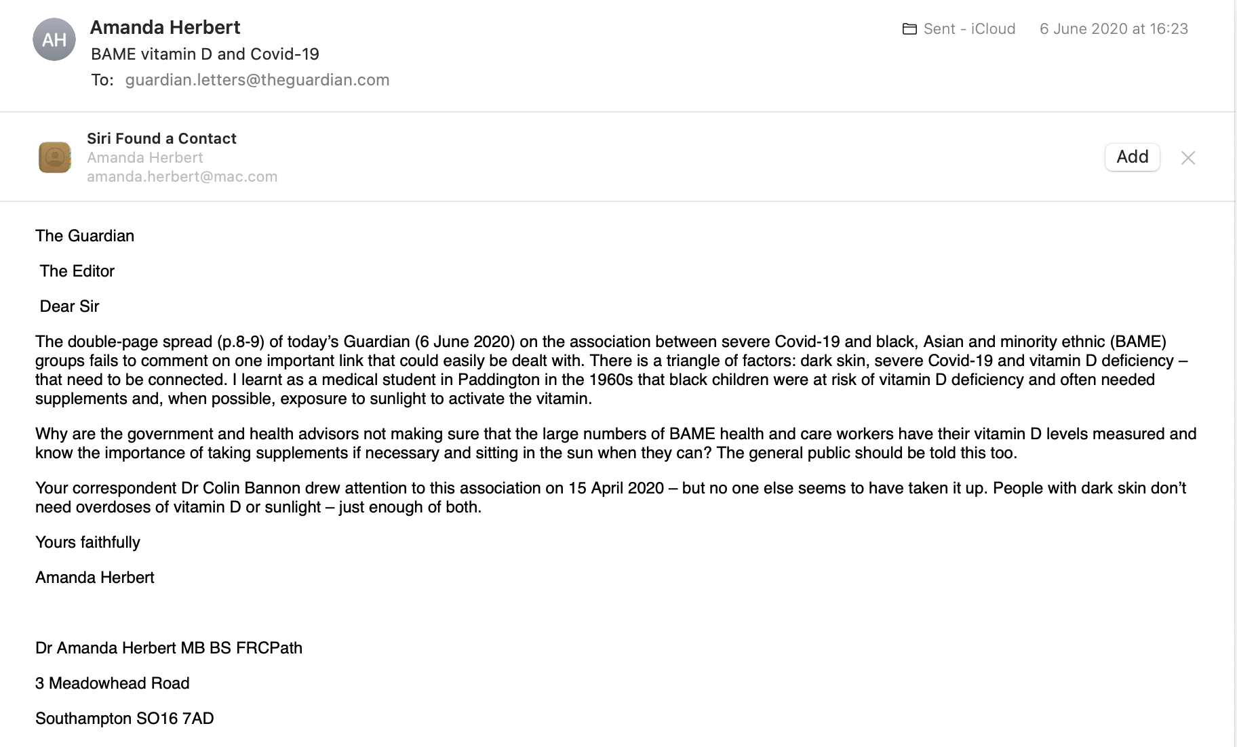
Task: Click the 3 Meadowhead Road address line
Action: (x=112, y=683)
